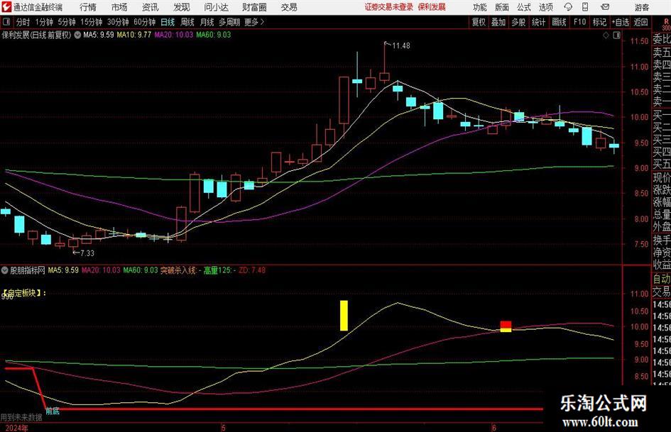The width and height of the screenshot is (671, 432).
Task: Click the 统计 statistics button
Action: tap(538, 22)
